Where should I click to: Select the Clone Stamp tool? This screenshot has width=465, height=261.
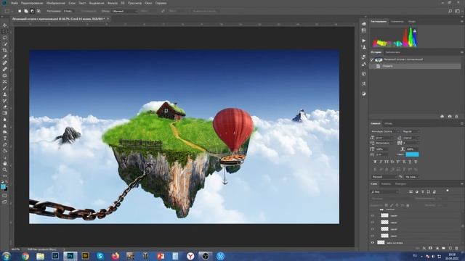(x=5, y=94)
